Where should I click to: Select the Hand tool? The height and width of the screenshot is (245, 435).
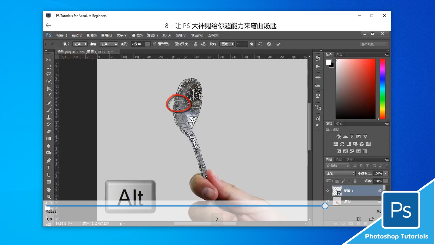point(49,189)
